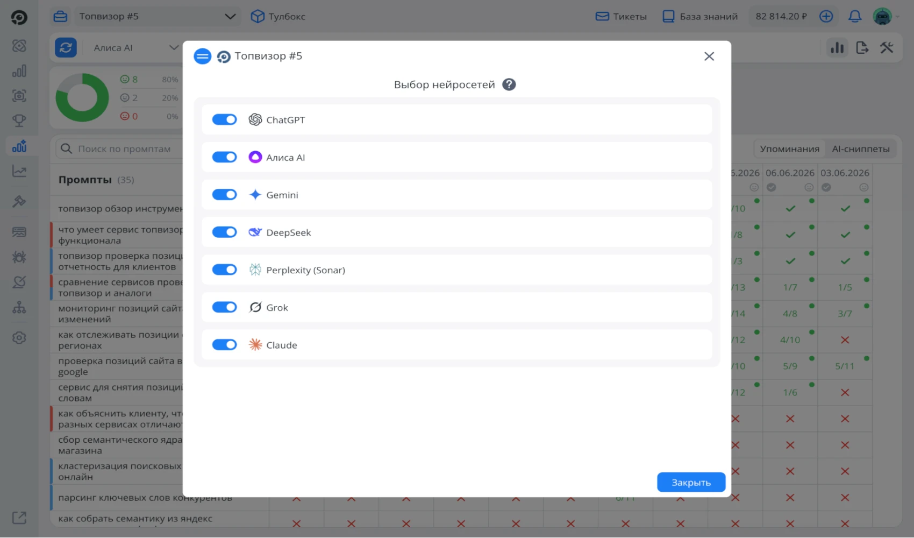Open the bar chart icon in toolbar
The height and width of the screenshot is (538, 914).
(x=837, y=47)
